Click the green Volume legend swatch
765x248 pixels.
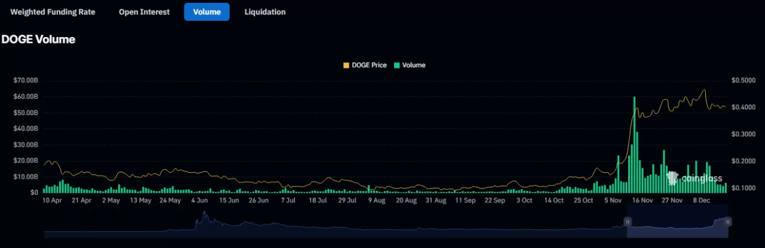click(x=397, y=65)
